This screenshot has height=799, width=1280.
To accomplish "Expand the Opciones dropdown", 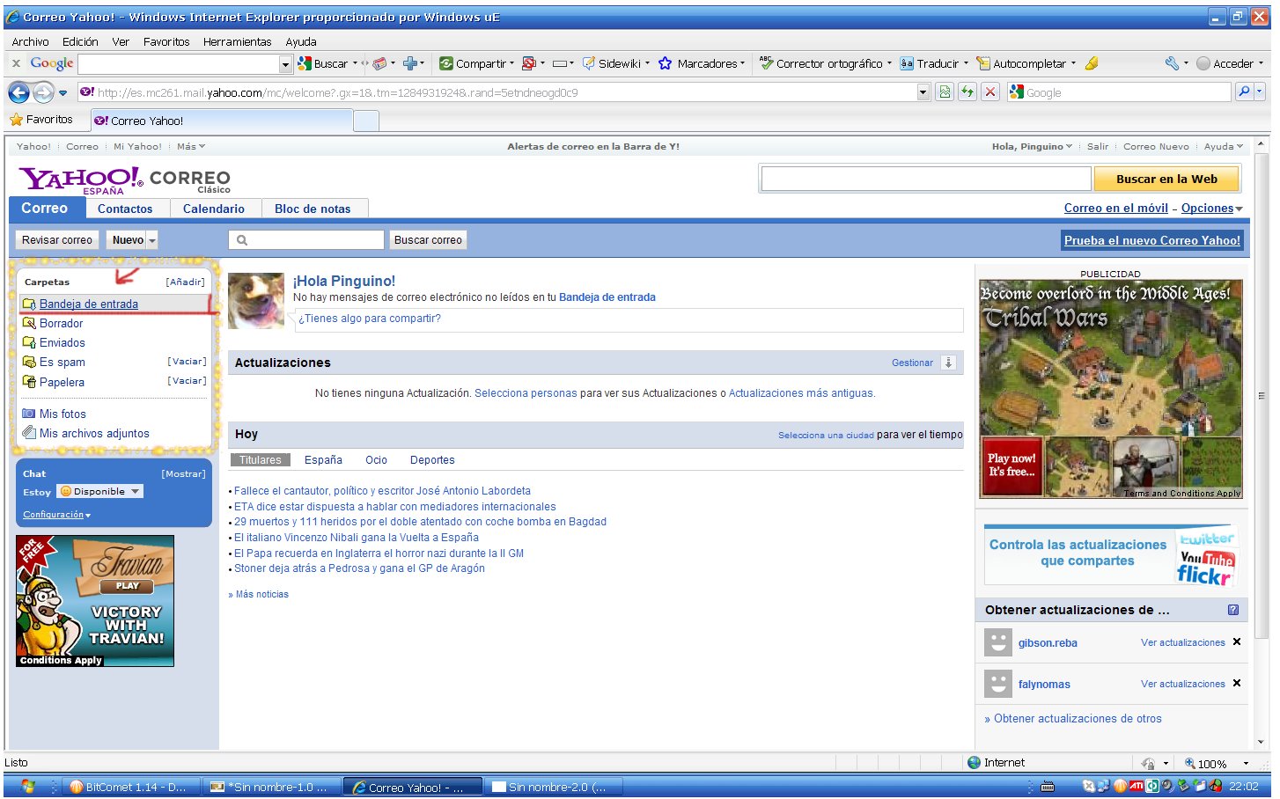I will pyautogui.click(x=1212, y=209).
